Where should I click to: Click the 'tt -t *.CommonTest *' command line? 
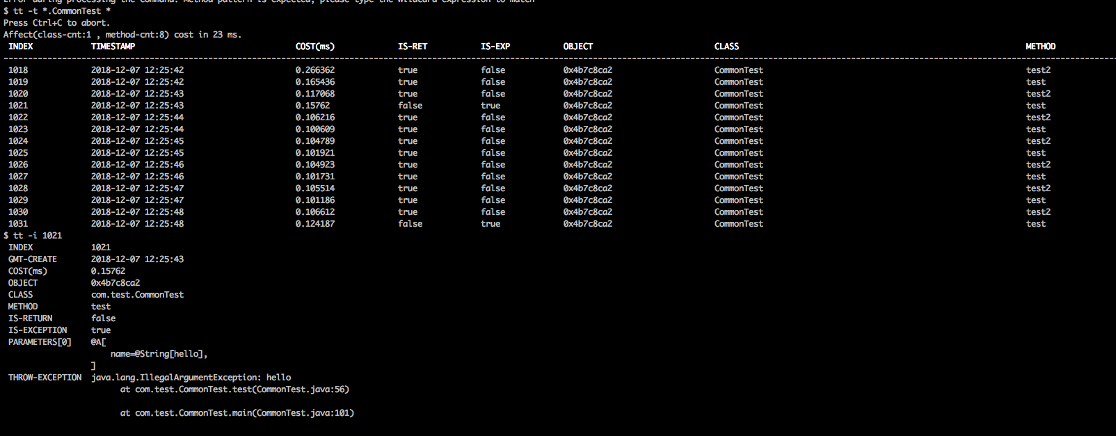(57, 11)
